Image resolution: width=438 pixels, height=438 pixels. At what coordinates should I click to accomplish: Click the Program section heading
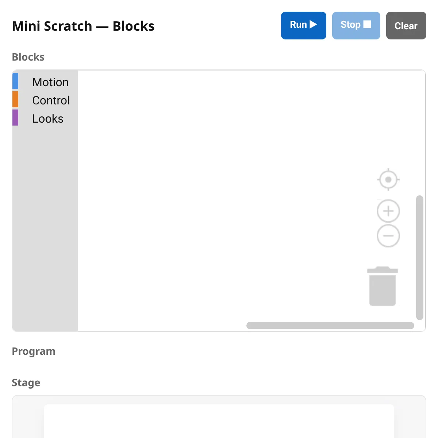pyautogui.click(x=34, y=351)
